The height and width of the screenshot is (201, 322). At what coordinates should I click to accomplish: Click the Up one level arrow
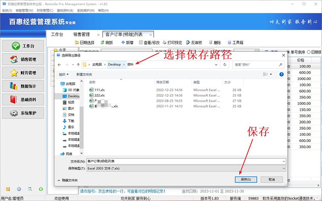78,65
